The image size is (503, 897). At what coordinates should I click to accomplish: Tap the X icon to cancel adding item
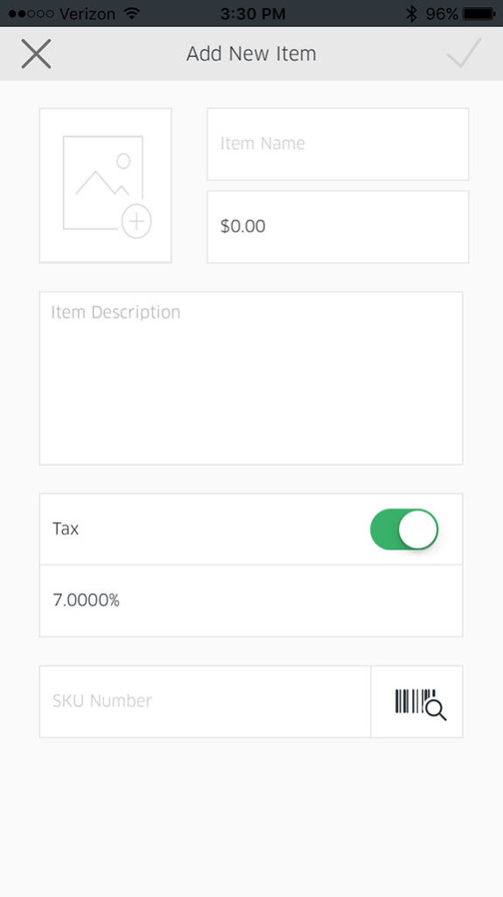pyautogui.click(x=36, y=53)
